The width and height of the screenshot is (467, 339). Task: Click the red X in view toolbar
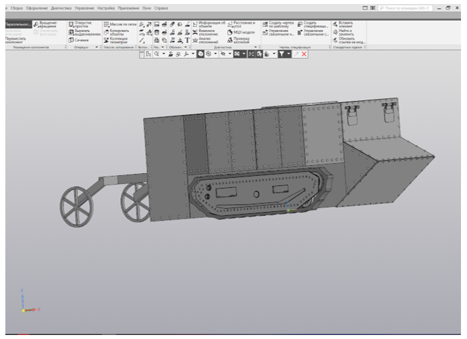304,53
